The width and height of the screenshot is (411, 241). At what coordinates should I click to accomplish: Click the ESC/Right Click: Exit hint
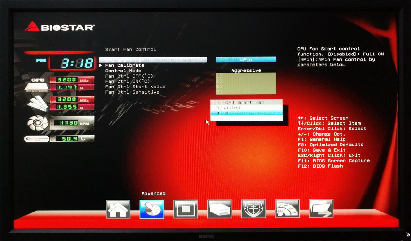(x=329, y=155)
